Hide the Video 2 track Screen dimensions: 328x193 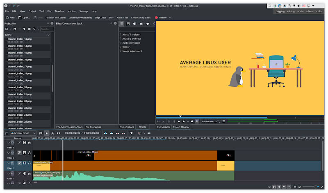pyautogui.click(x=25, y=153)
